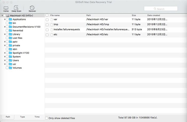187x122 pixels.
Task: Sort by Date created column header
Action: [153, 15]
